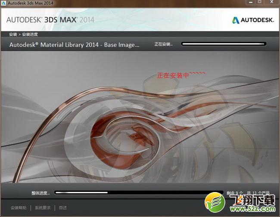Click the AUTODESK 3DS MAX 2014 title
This screenshot has width=280, height=217.
50,20
